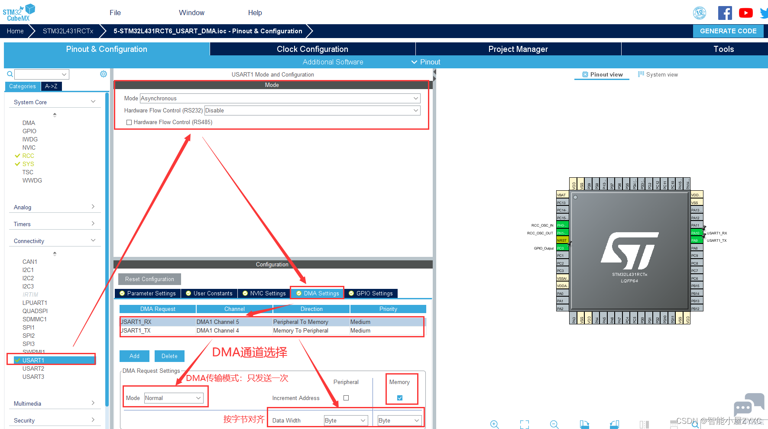Fit the chip pinout to the view
Screen dimensions: 768x429
(x=525, y=424)
